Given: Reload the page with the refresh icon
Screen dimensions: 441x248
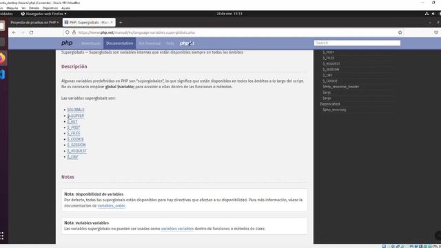Looking at the screenshot, I should click(x=31, y=32).
